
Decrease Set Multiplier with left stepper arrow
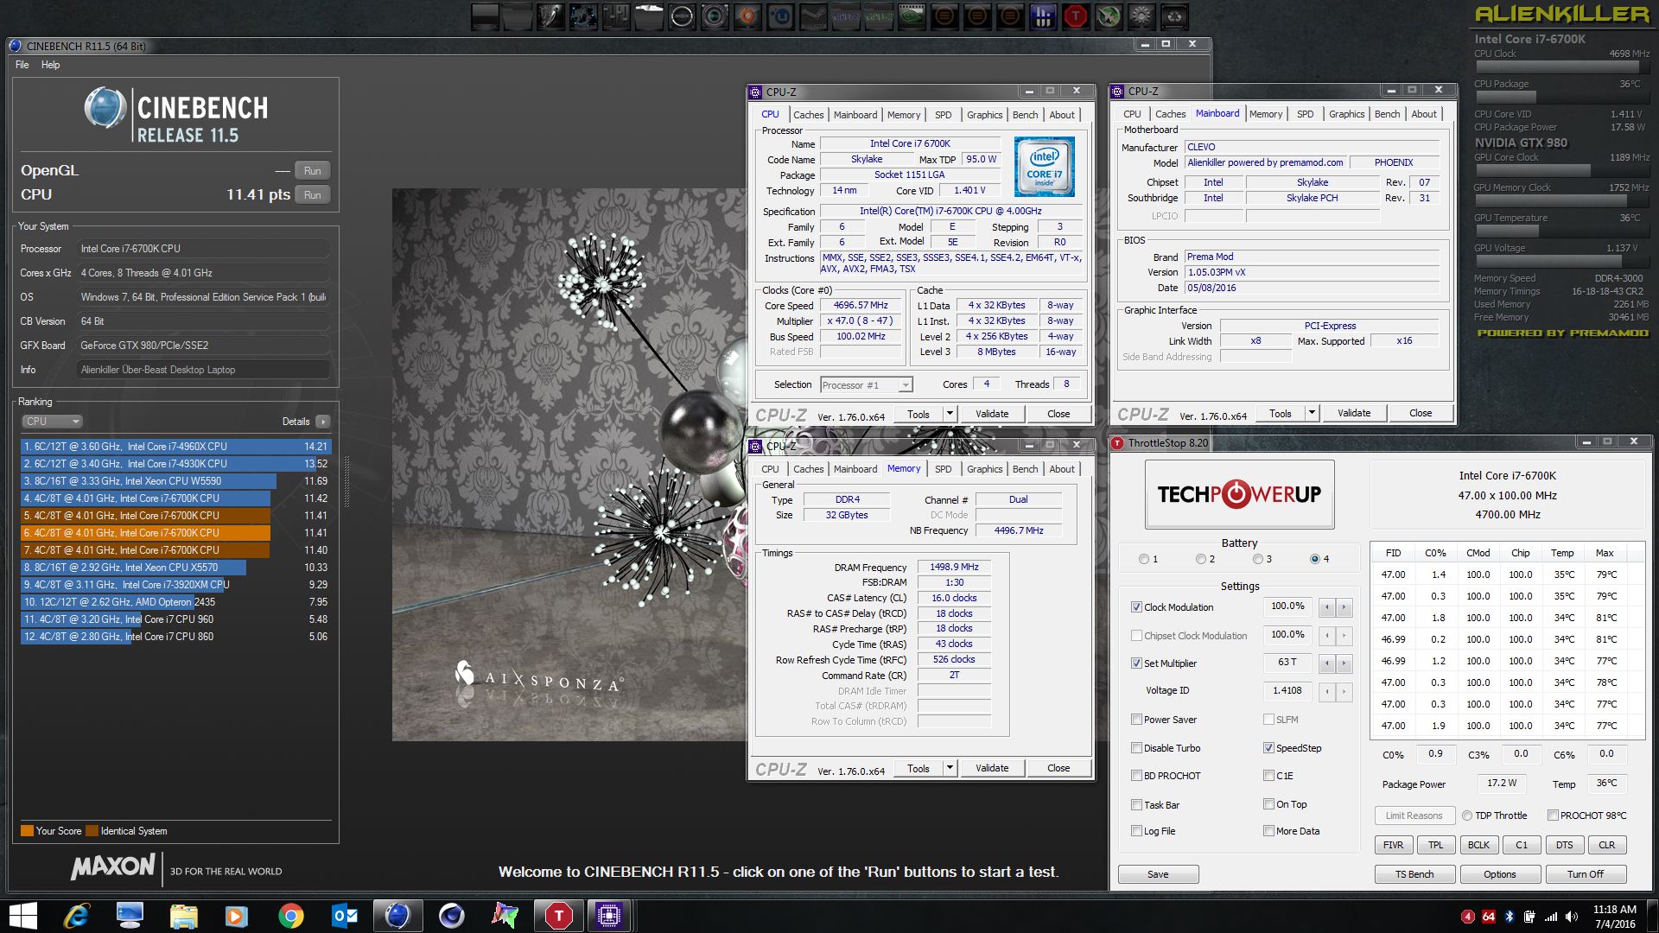pos(1327,663)
